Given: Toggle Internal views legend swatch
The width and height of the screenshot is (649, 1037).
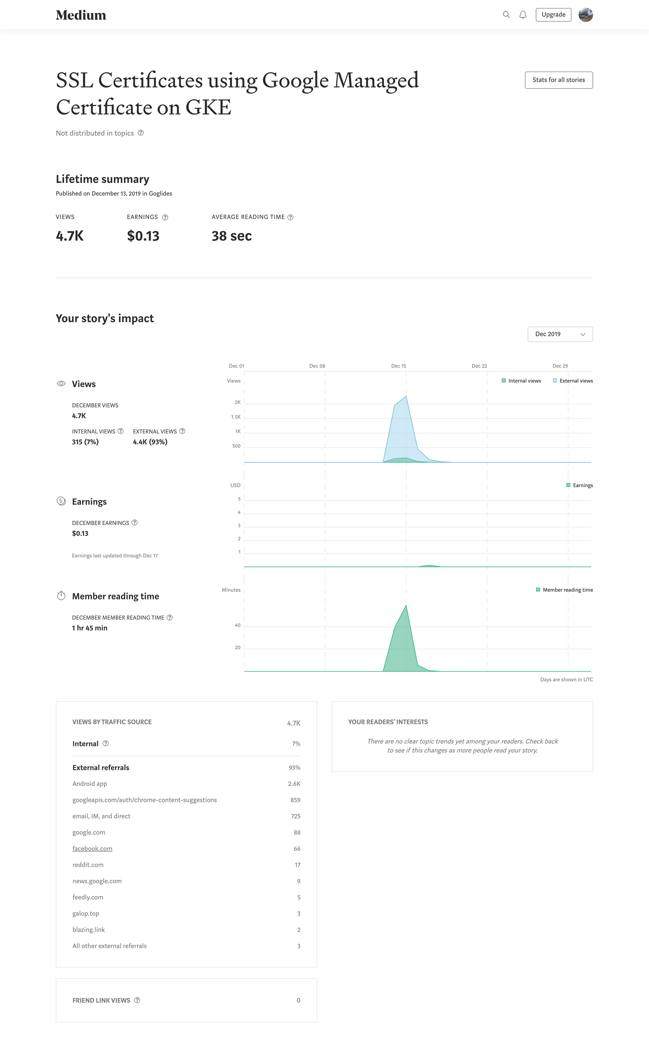Looking at the screenshot, I should pos(504,380).
